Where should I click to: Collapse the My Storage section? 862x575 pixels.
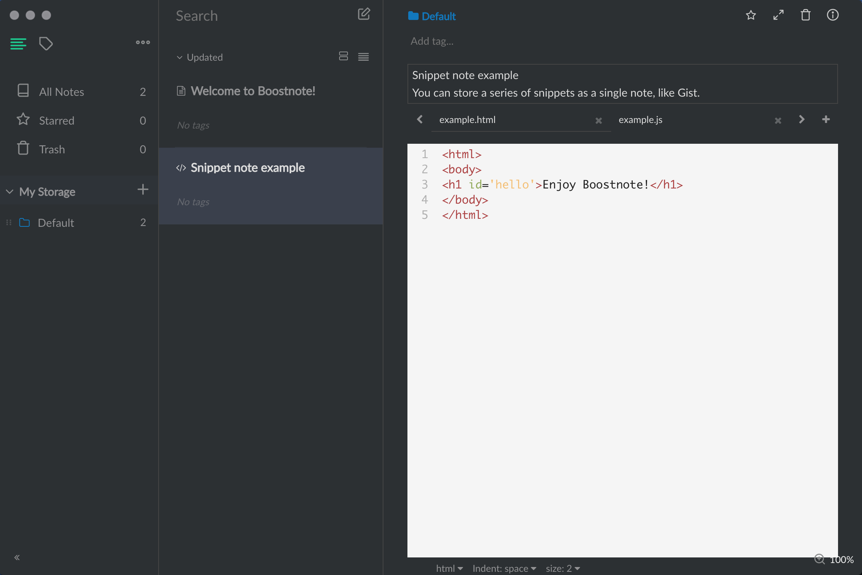10,192
